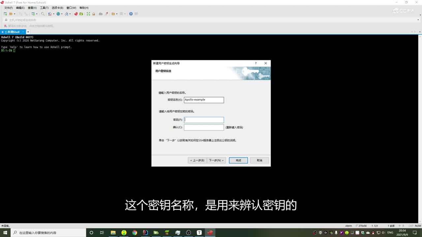Open the OBS icon in the taskbar

tap(188, 233)
